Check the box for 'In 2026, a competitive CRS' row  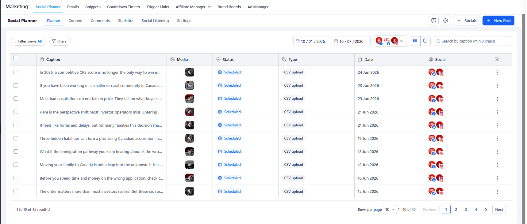point(16,72)
